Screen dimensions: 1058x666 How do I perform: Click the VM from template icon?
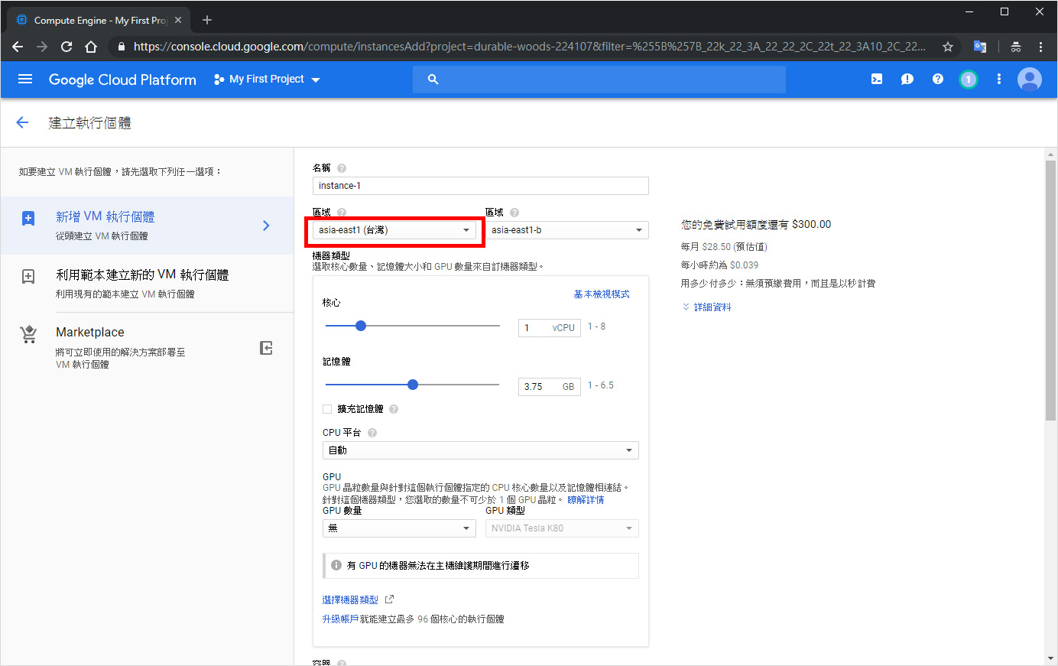coord(28,277)
